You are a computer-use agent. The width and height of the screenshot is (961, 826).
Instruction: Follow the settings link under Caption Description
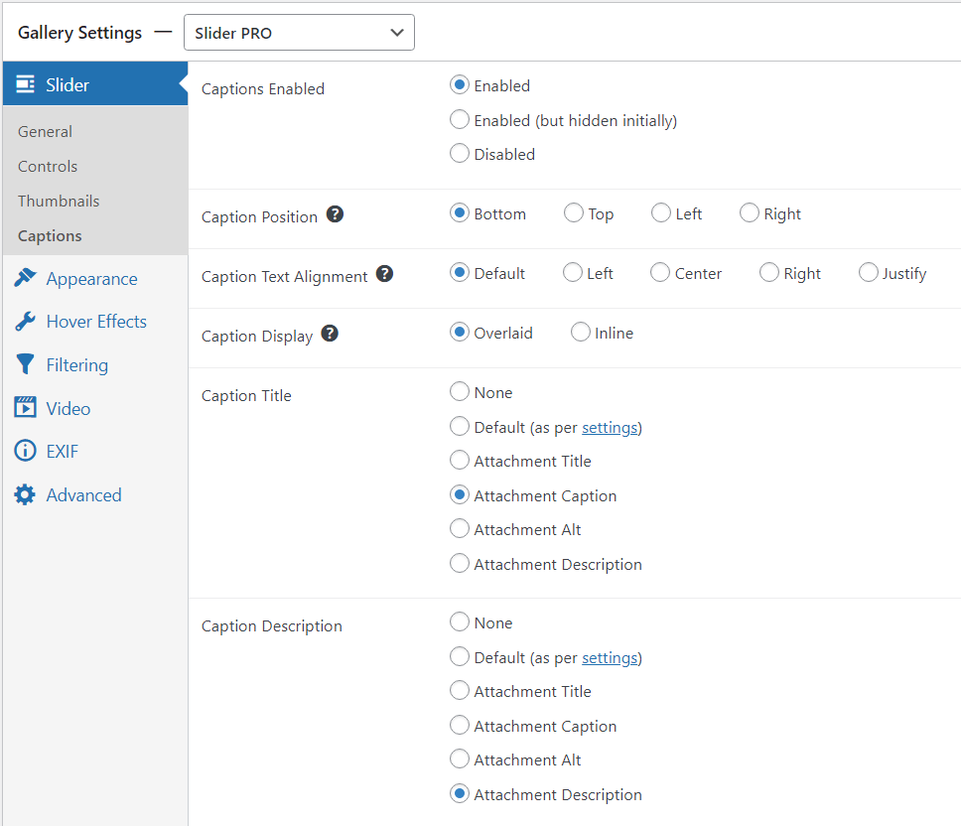[x=610, y=657]
